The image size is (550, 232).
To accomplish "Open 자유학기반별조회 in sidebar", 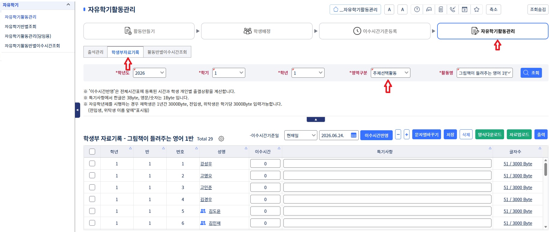I will (x=20, y=26).
